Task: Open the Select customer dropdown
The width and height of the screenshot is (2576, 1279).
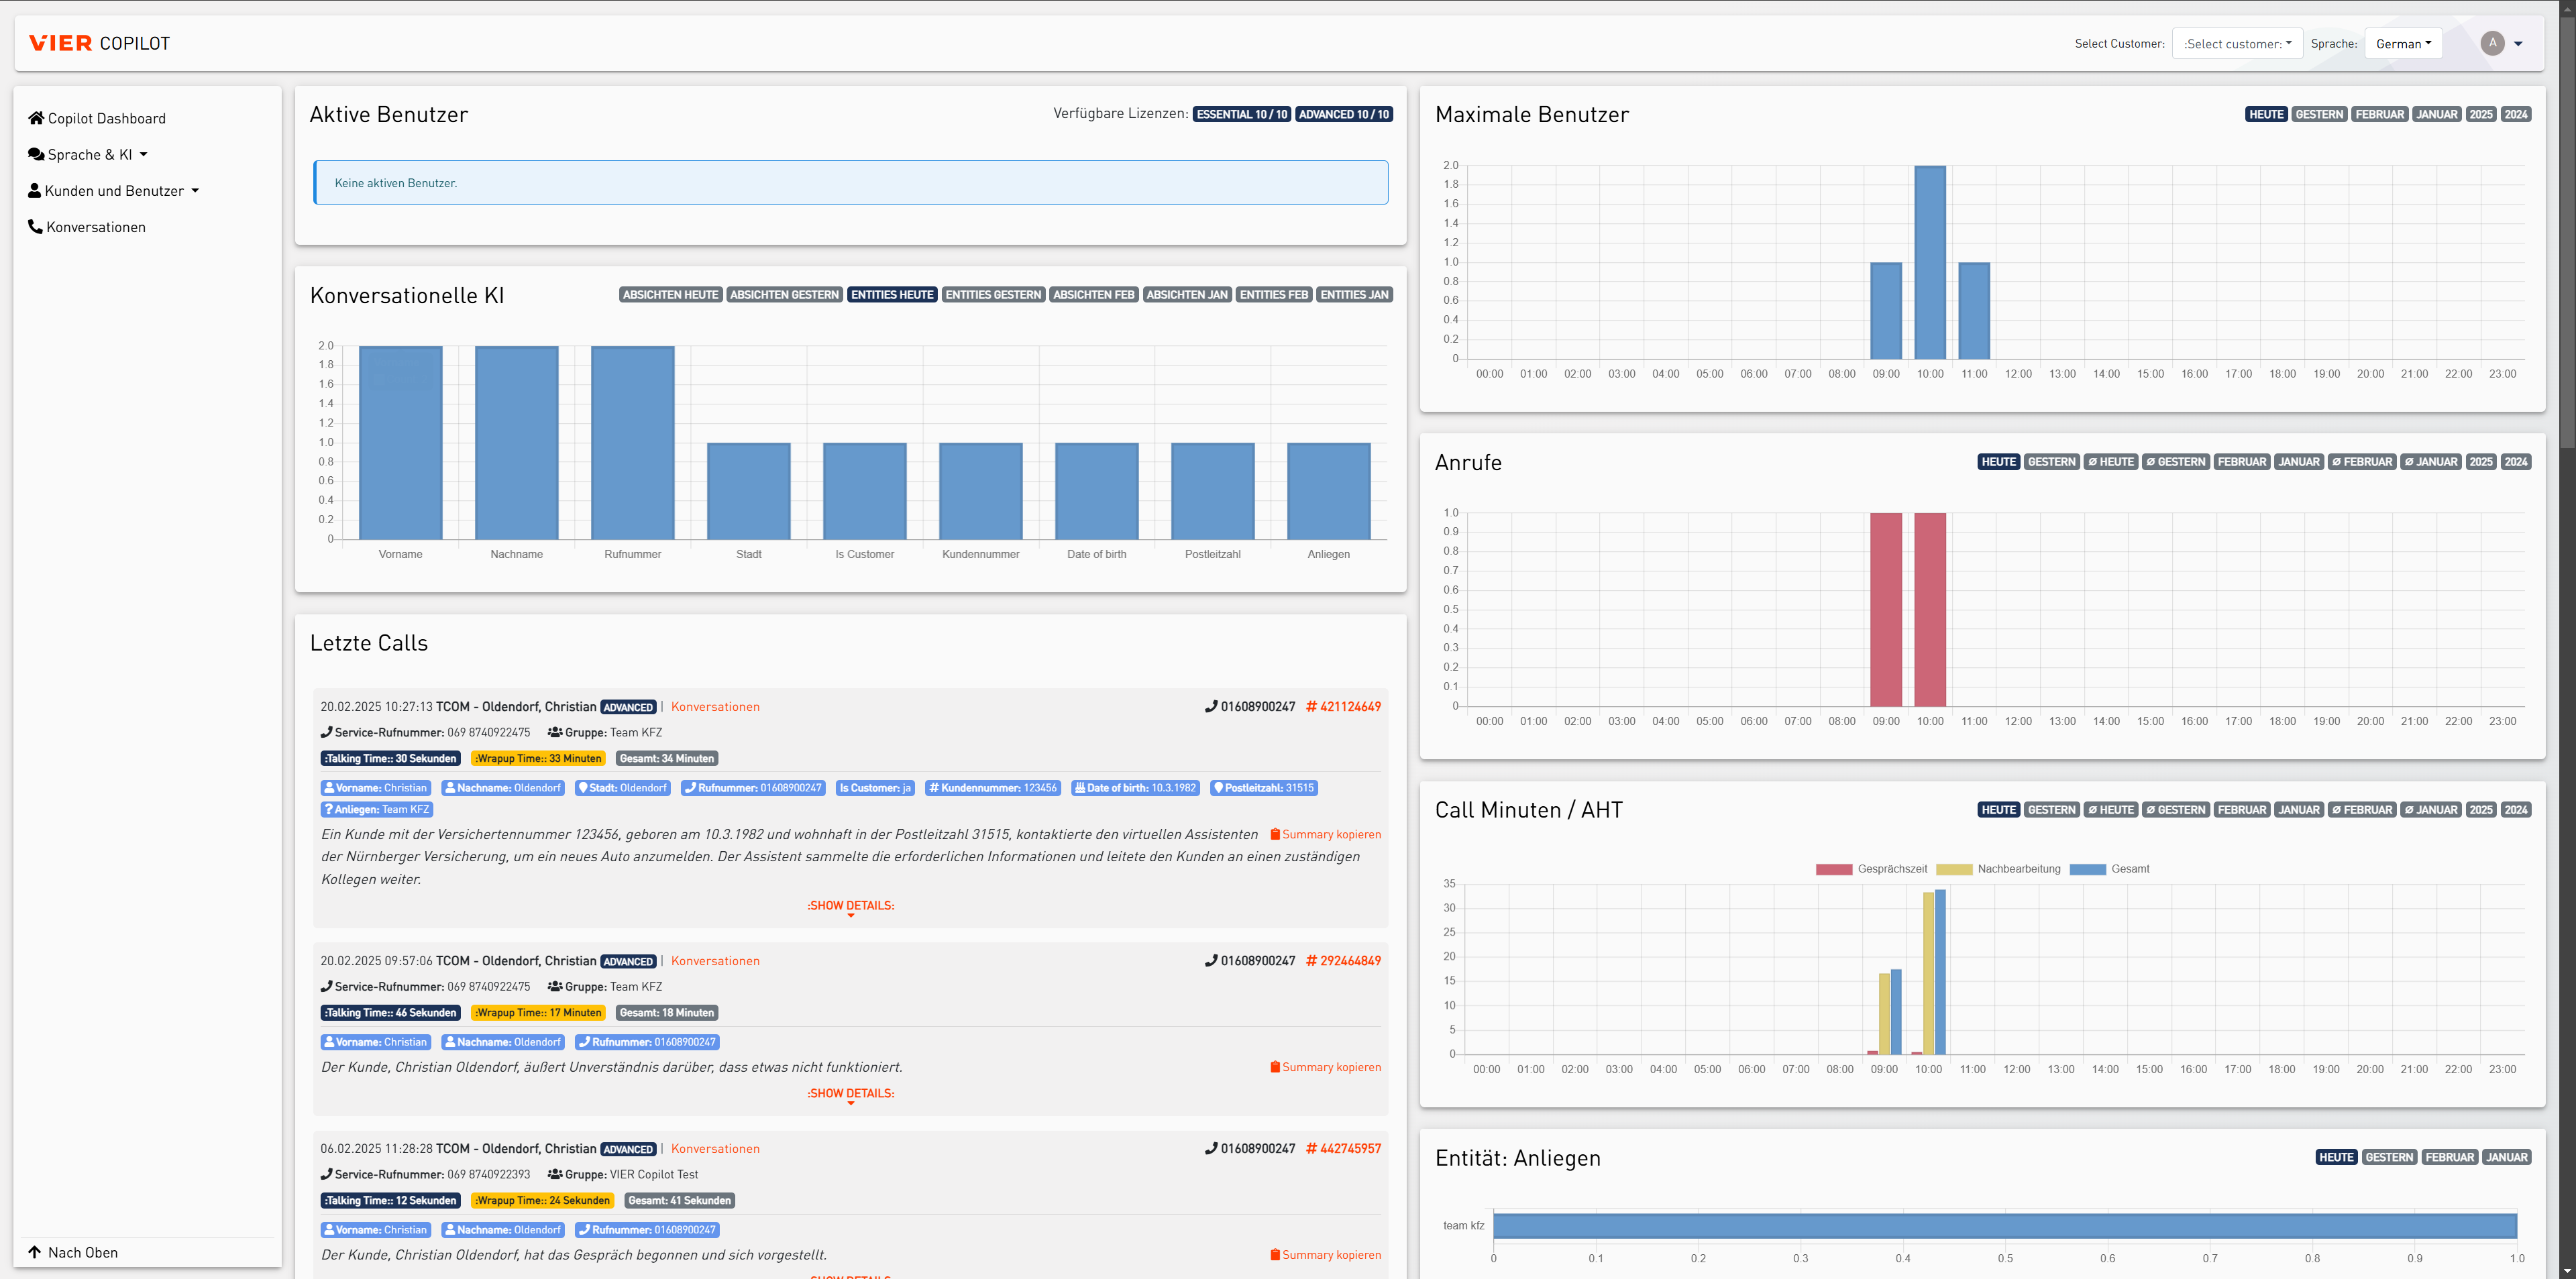Action: pos(2236,43)
